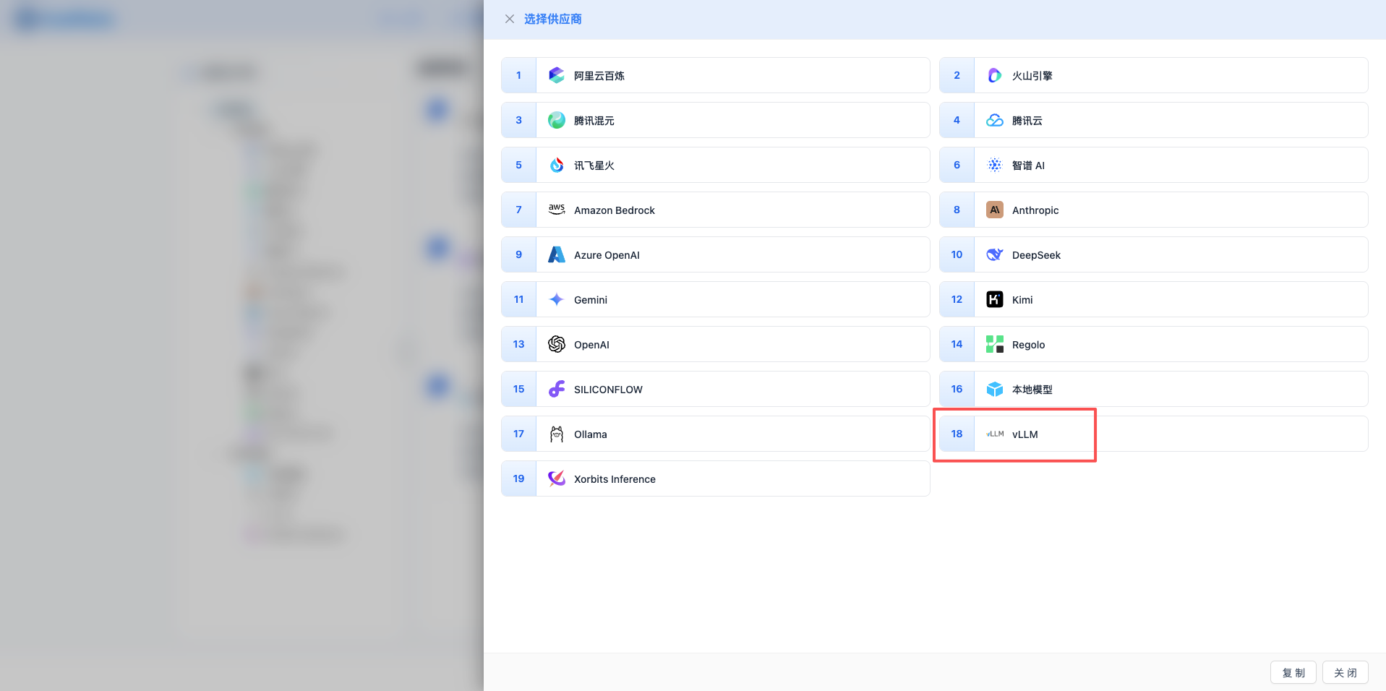Viewport: 1386px width, 691px height.
Task: Select the 火山引擎 logo icon
Action: 995,75
